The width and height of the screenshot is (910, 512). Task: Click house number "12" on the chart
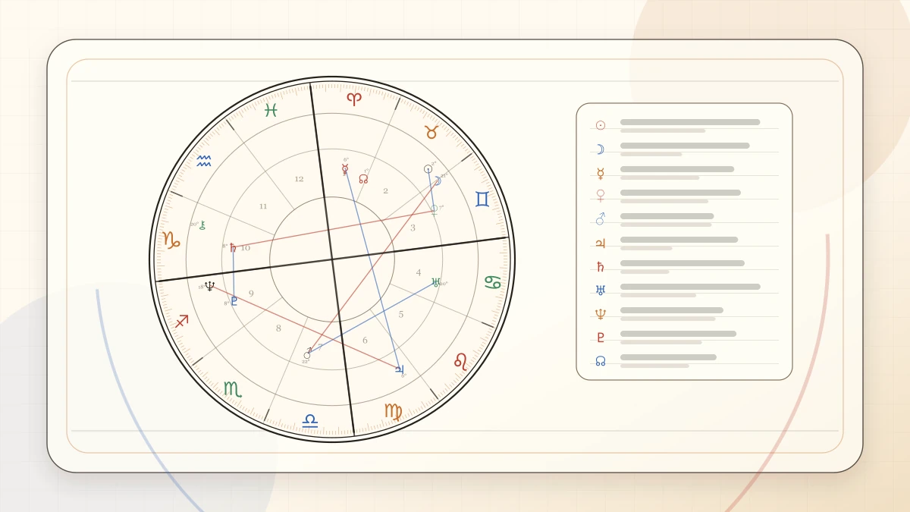tap(299, 179)
